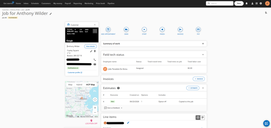
Task: Click the Notifications on badge
Action: pos(73,68)
